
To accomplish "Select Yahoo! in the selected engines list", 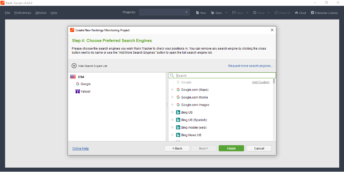I will [x=85, y=92].
